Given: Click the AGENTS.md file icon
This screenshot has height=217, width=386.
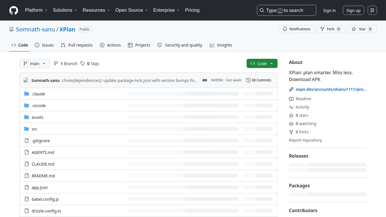Looking at the screenshot, I should [x=27, y=152].
